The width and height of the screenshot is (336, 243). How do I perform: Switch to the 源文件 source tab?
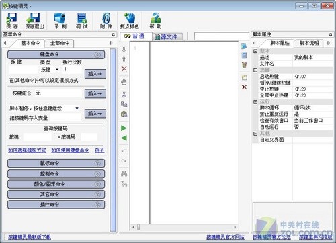point(167,37)
